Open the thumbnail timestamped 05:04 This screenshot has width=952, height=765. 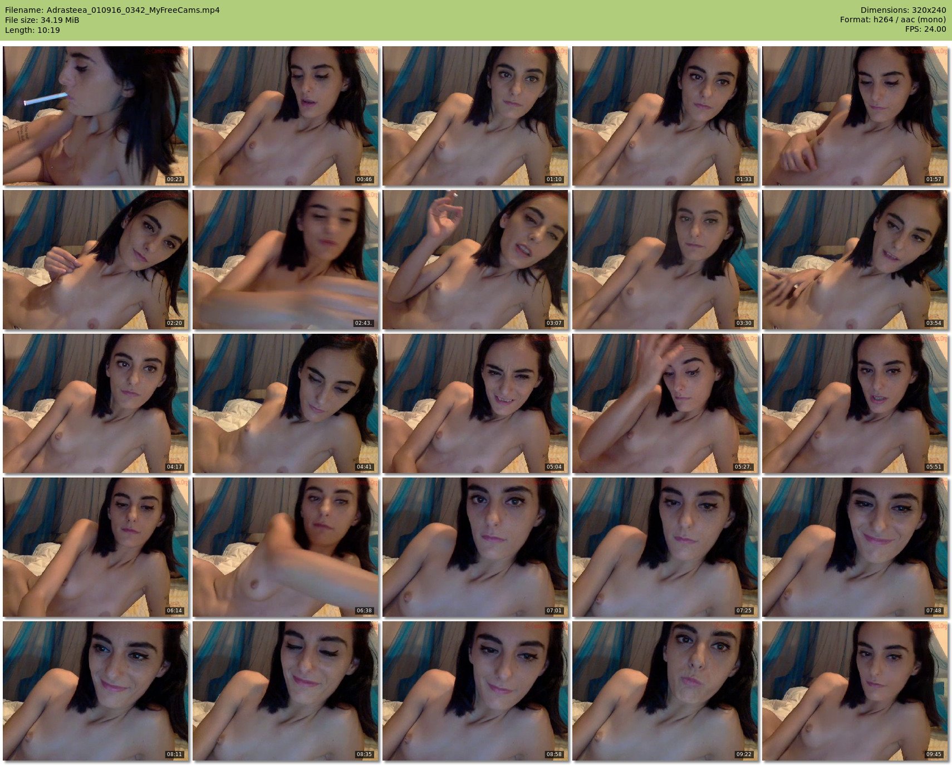[x=475, y=403]
